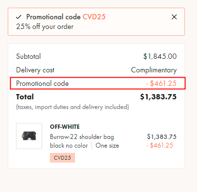This screenshot has width=197, height=192.
Task: Click the Complimentary delivery value
Action: [x=154, y=70]
